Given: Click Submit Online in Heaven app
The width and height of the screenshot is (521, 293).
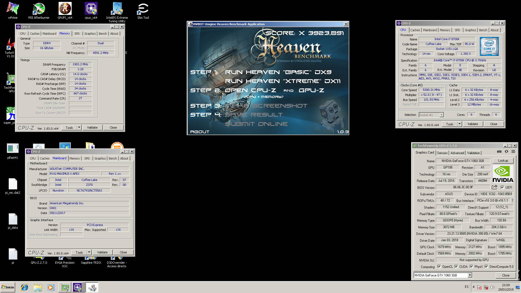Looking at the screenshot, I should click(256, 124).
